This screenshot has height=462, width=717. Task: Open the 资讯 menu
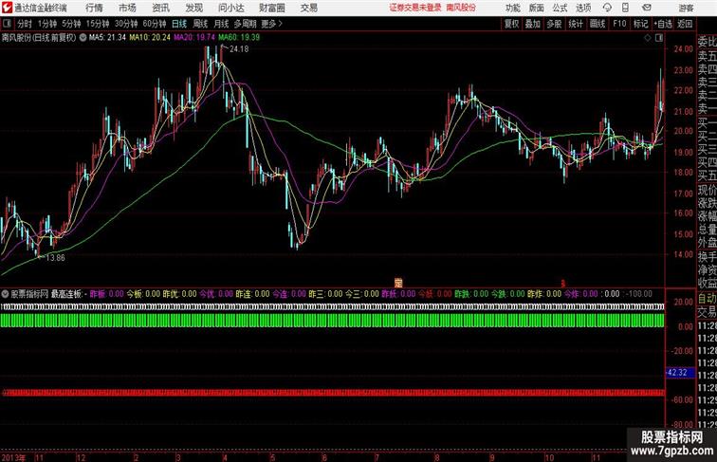[160, 8]
